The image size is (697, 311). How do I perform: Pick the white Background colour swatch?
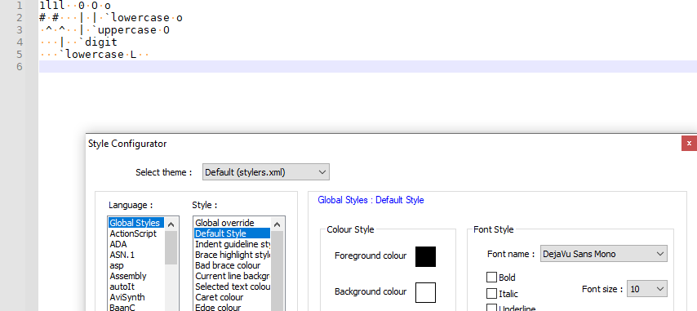coord(425,292)
